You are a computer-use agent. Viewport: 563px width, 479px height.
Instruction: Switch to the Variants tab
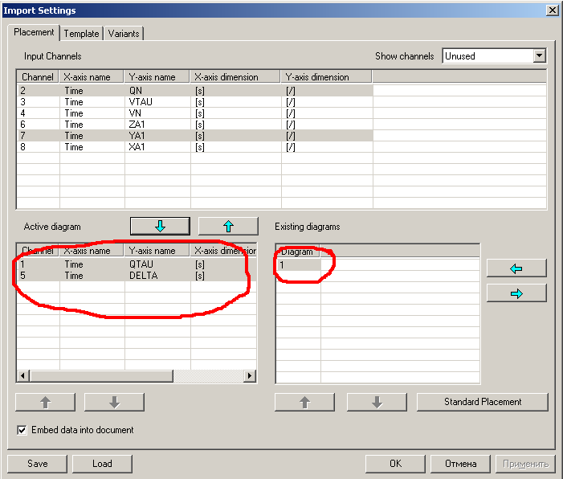(x=124, y=34)
